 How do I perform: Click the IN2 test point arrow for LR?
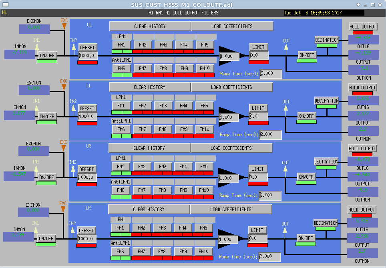[x=72, y=231]
